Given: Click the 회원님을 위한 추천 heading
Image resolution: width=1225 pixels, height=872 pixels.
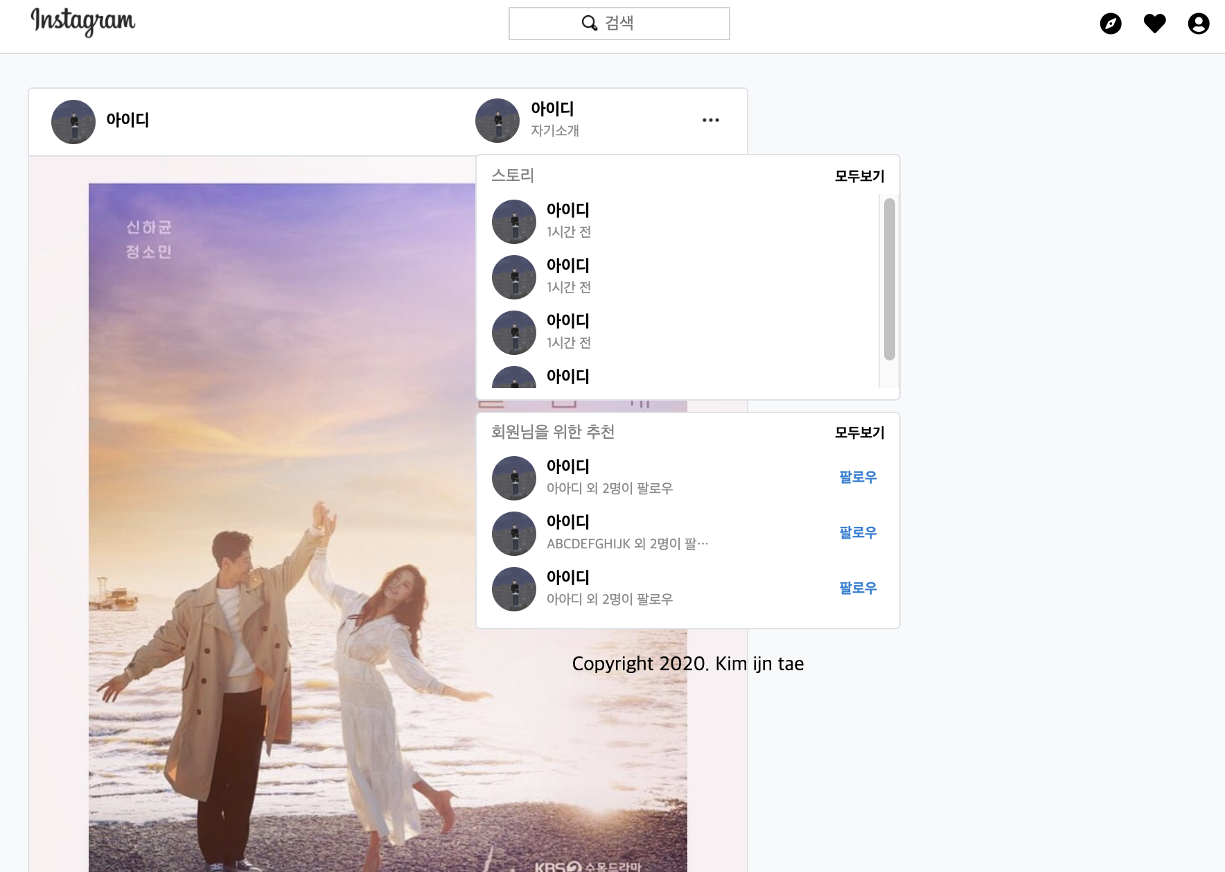Looking at the screenshot, I should (x=553, y=432).
